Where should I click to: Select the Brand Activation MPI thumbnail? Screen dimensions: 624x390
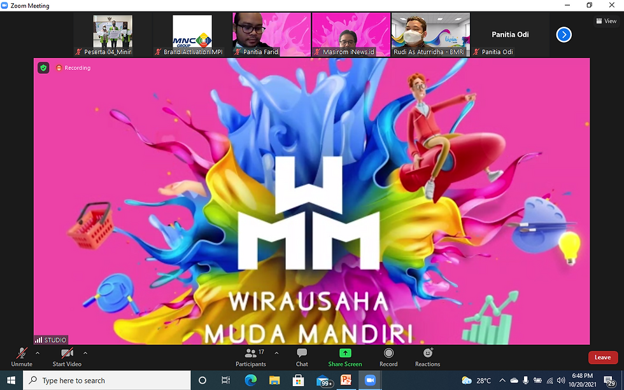(192, 34)
